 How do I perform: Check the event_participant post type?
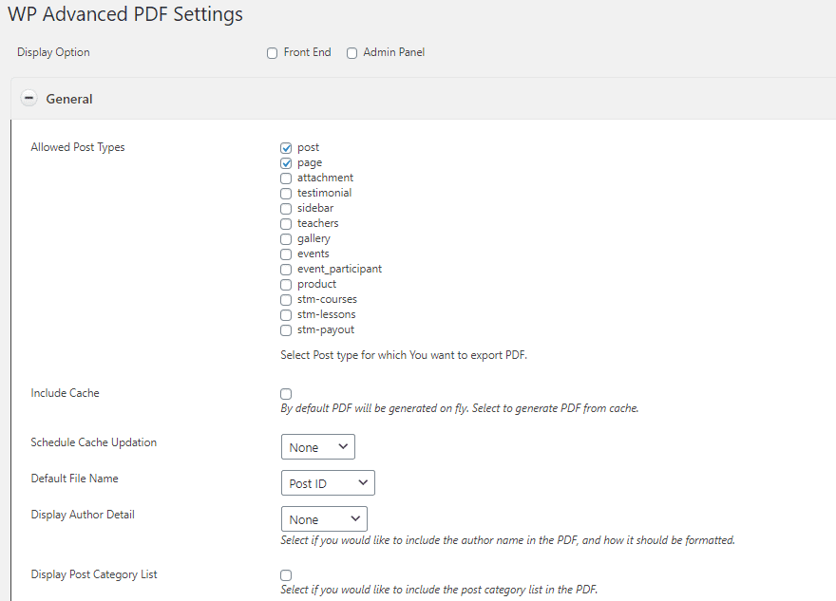[286, 269]
